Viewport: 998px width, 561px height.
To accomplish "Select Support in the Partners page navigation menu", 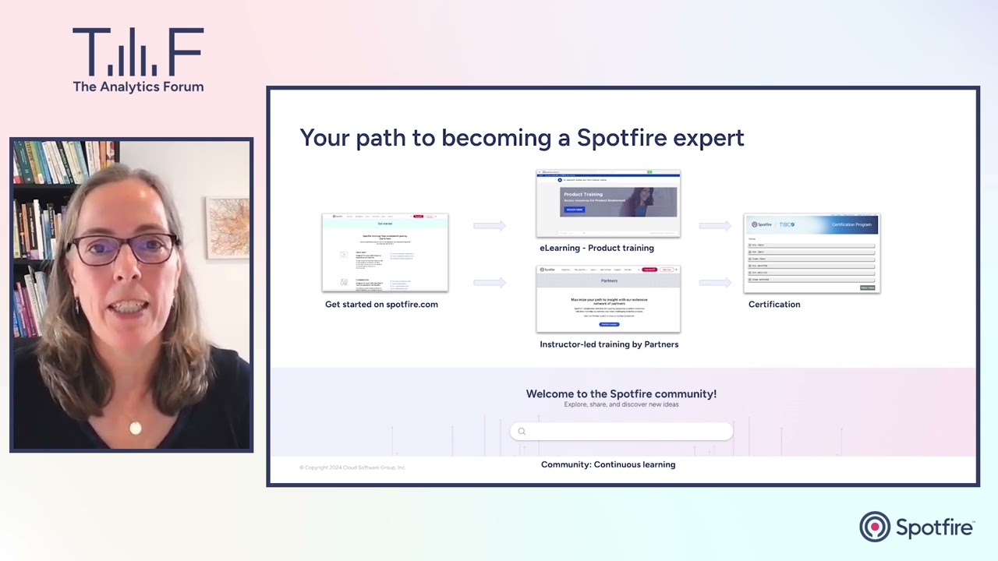I will coord(618,270).
